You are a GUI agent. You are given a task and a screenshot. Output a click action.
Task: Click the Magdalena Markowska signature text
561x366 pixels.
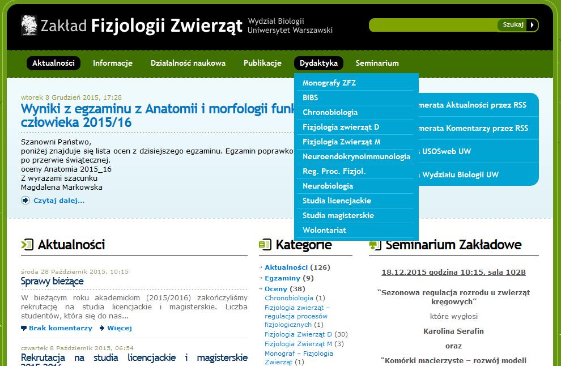point(62,187)
